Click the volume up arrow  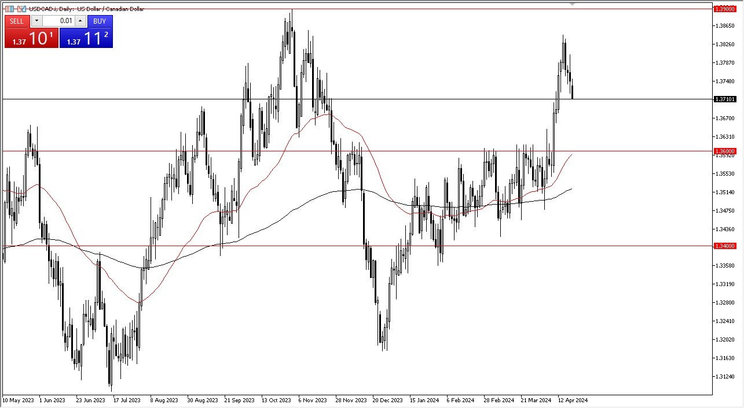(x=80, y=21)
